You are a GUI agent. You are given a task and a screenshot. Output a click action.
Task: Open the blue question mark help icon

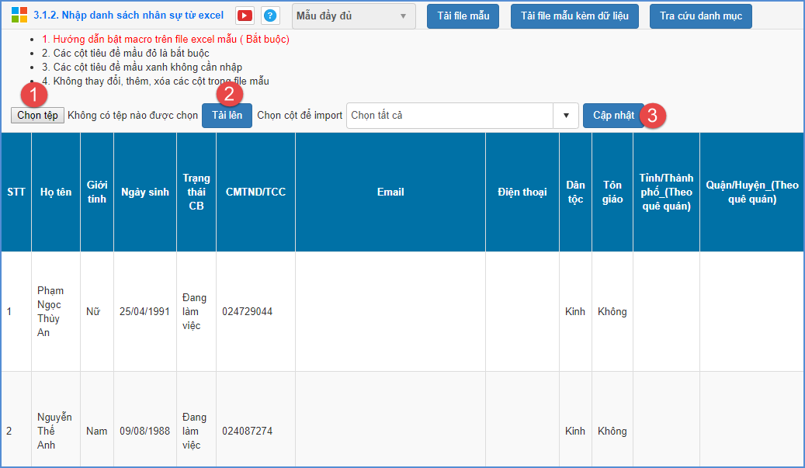[x=270, y=16]
